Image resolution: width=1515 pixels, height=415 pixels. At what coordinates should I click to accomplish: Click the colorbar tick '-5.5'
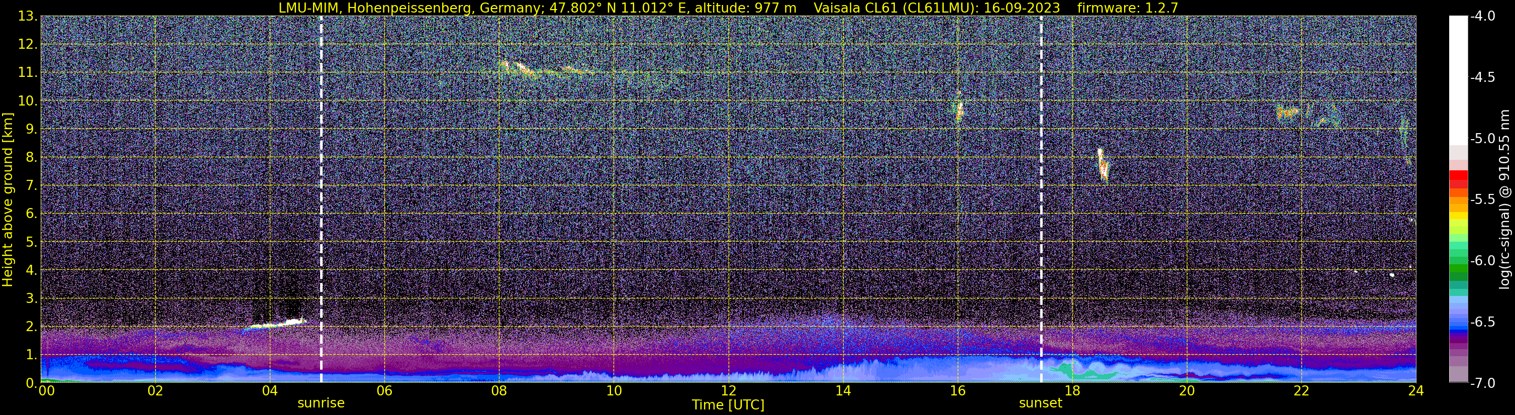click(x=1483, y=200)
